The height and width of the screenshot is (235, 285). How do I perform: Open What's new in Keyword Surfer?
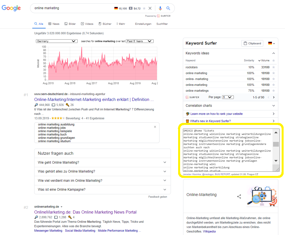point(210,121)
